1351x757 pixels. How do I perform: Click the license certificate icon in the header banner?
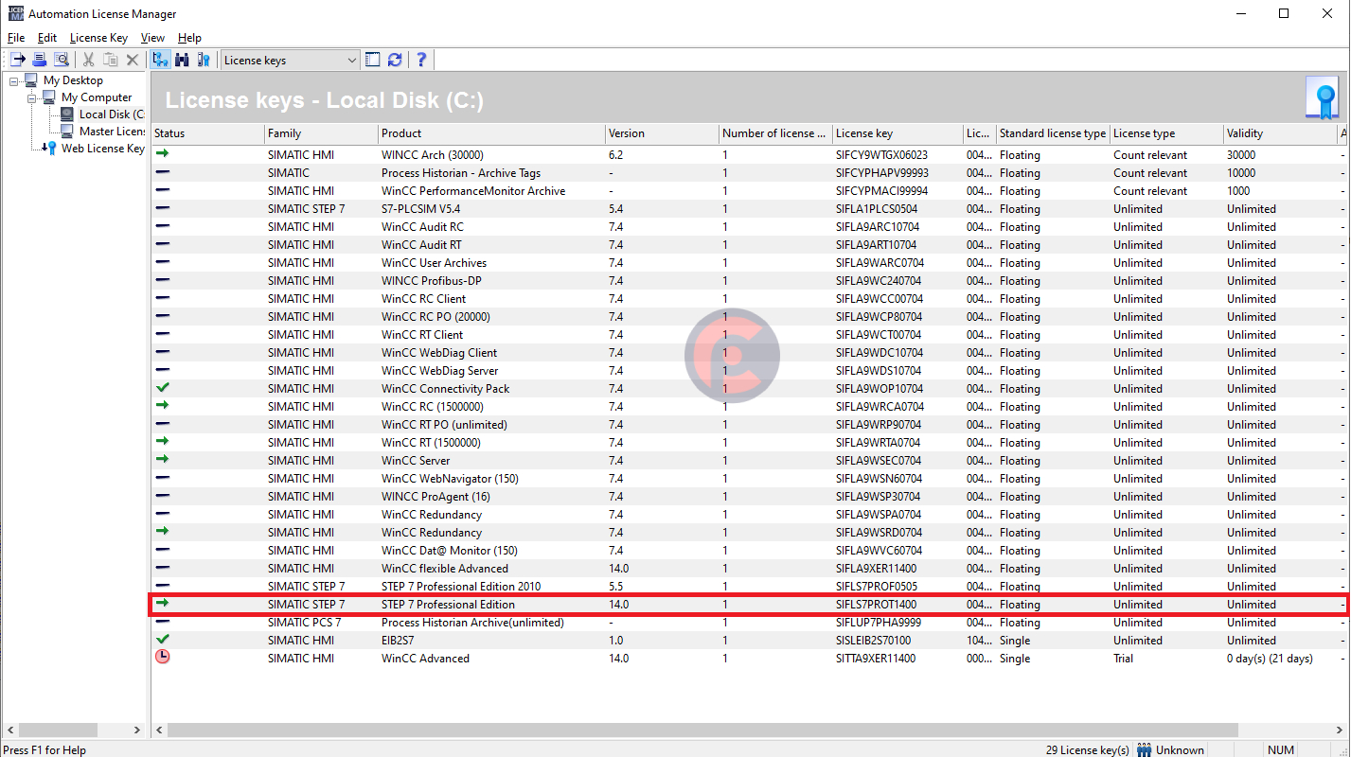pyautogui.click(x=1322, y=97)
